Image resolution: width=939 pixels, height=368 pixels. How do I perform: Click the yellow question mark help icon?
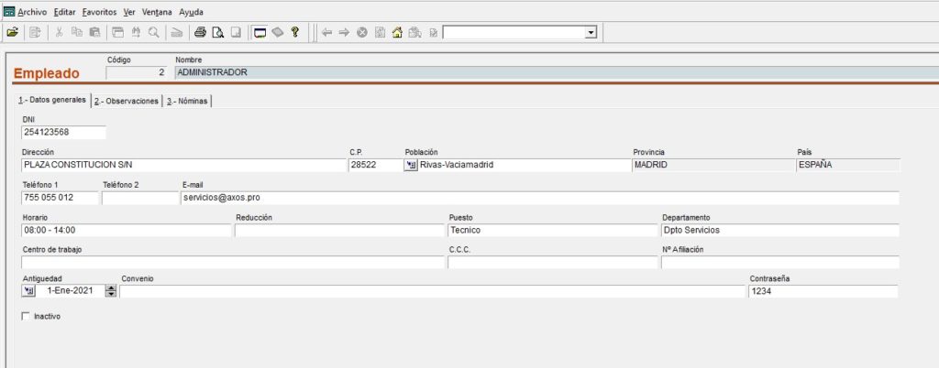pyautogui.click(x=294, y=32)
